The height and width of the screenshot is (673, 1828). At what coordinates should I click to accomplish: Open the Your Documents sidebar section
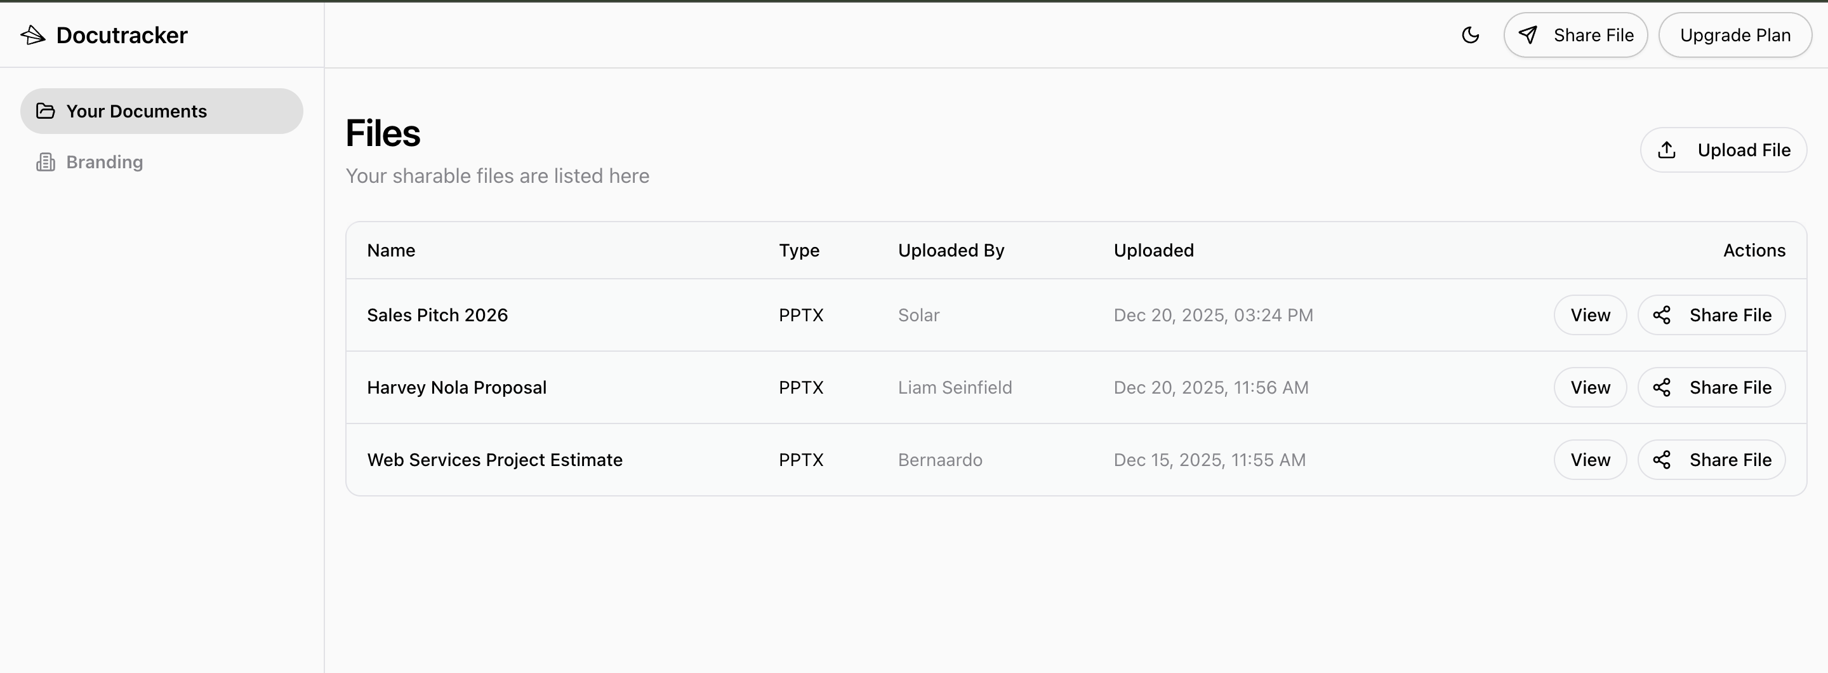pos(136,112)
